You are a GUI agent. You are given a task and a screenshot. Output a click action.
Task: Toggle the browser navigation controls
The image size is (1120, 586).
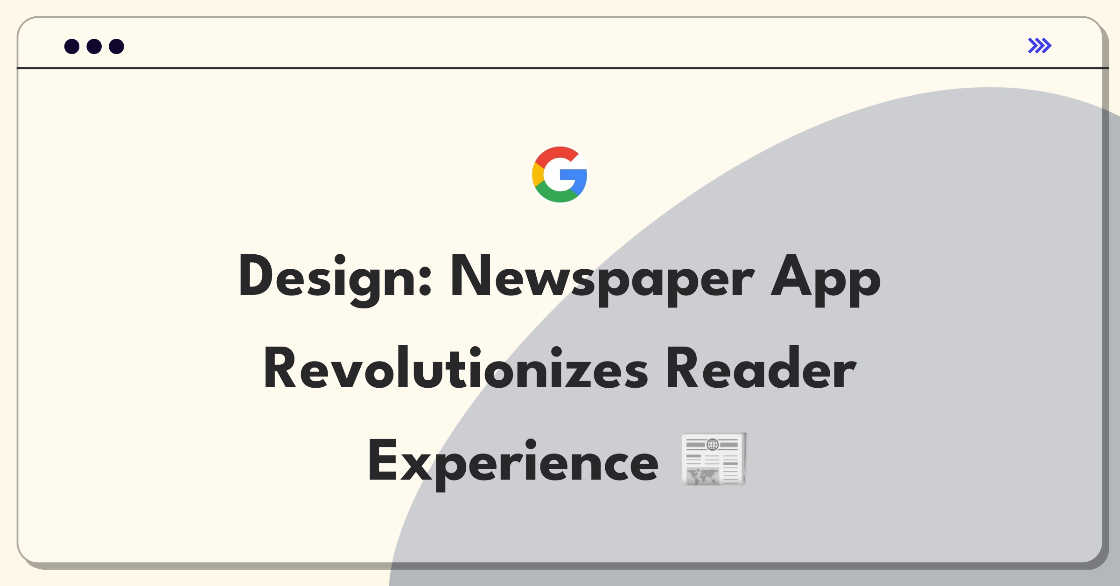[x=1041, y=45]
